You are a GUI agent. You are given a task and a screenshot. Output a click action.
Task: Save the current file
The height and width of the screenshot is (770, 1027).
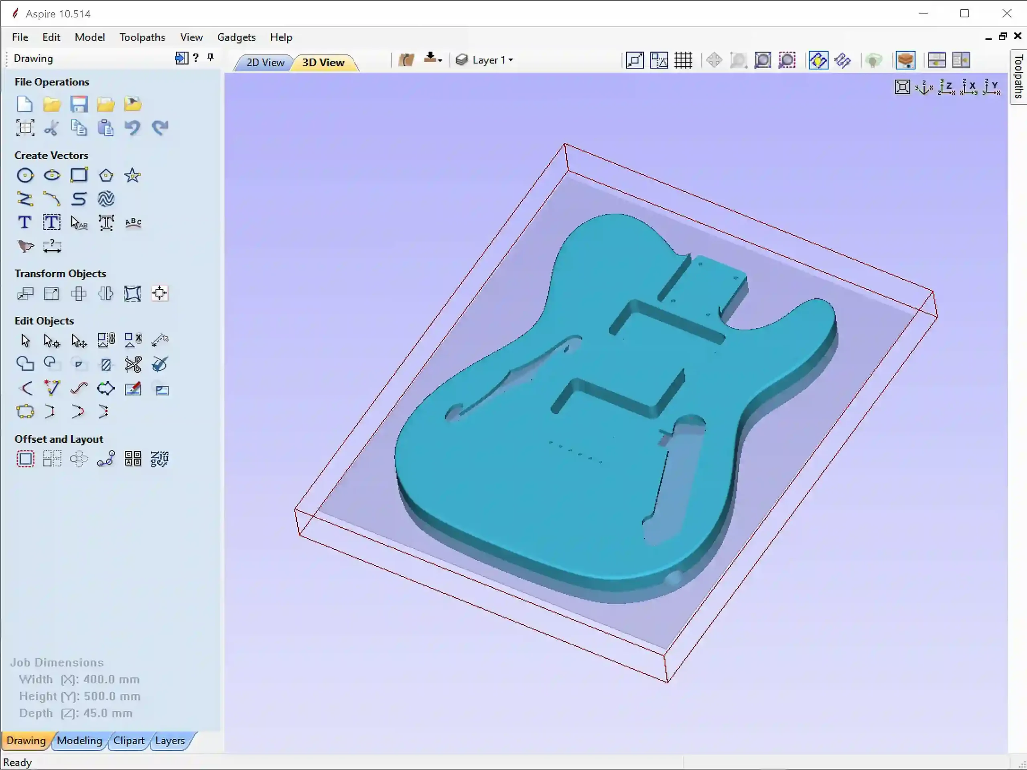(79, 104)
